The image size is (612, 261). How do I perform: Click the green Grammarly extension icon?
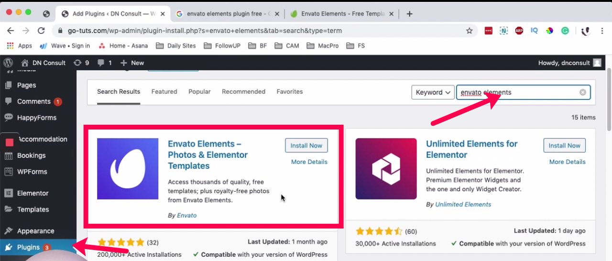tap(565, 31)
